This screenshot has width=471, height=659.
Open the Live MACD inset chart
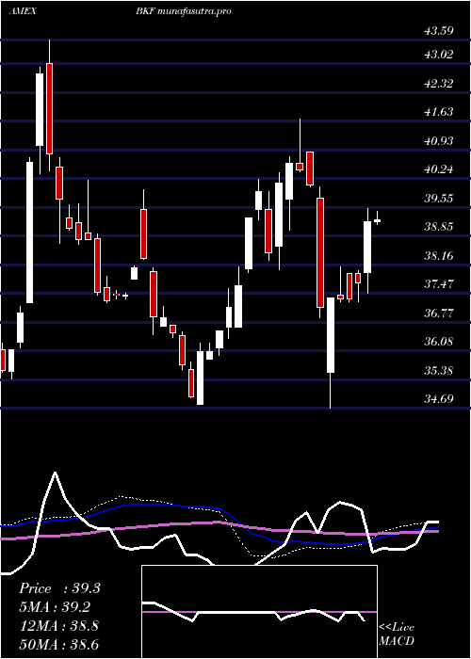coord(259,612)
